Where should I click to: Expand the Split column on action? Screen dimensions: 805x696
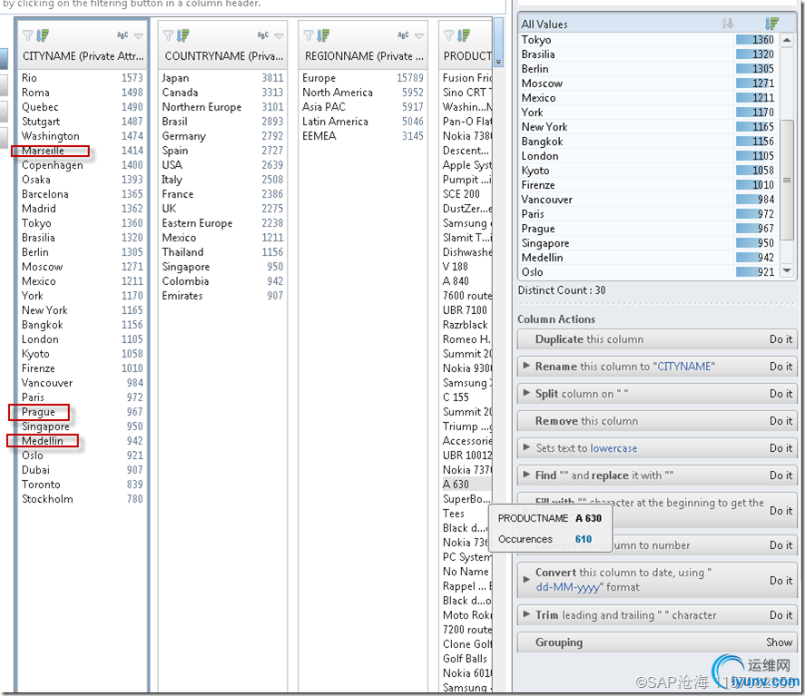click(526, 393)
